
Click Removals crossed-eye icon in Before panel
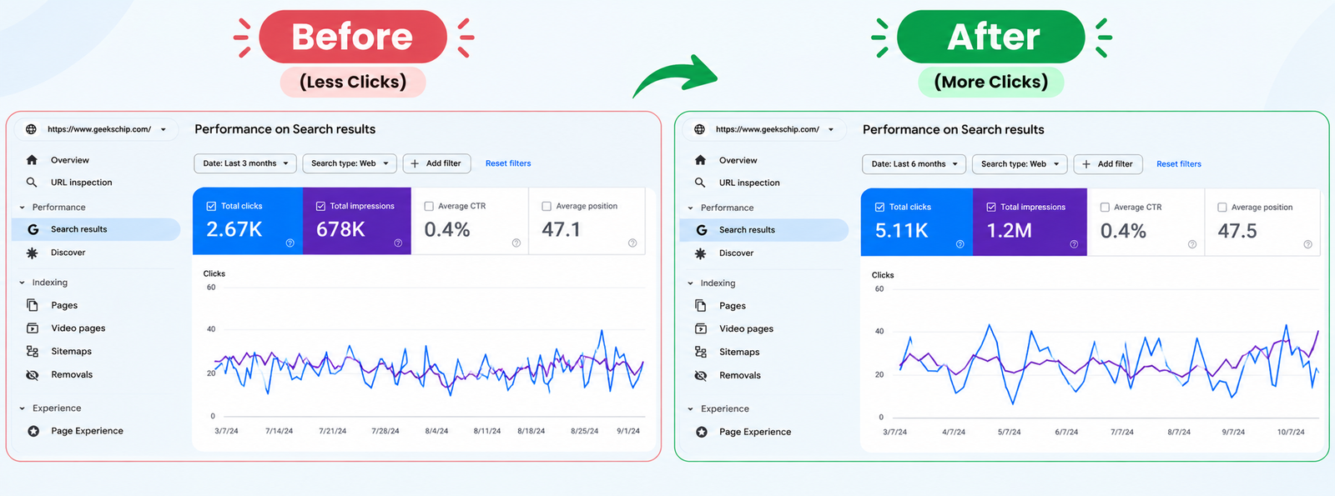coord(33,375)
